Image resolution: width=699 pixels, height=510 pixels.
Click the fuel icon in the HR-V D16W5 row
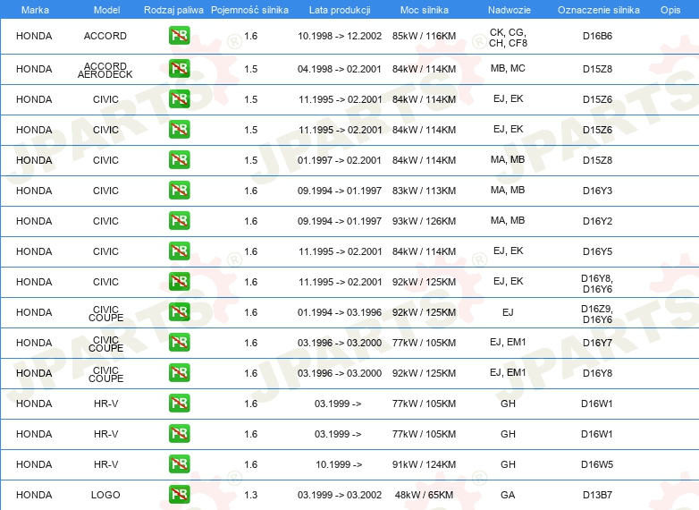179,464
